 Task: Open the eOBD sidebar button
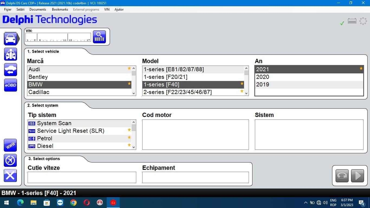point(11,85)
